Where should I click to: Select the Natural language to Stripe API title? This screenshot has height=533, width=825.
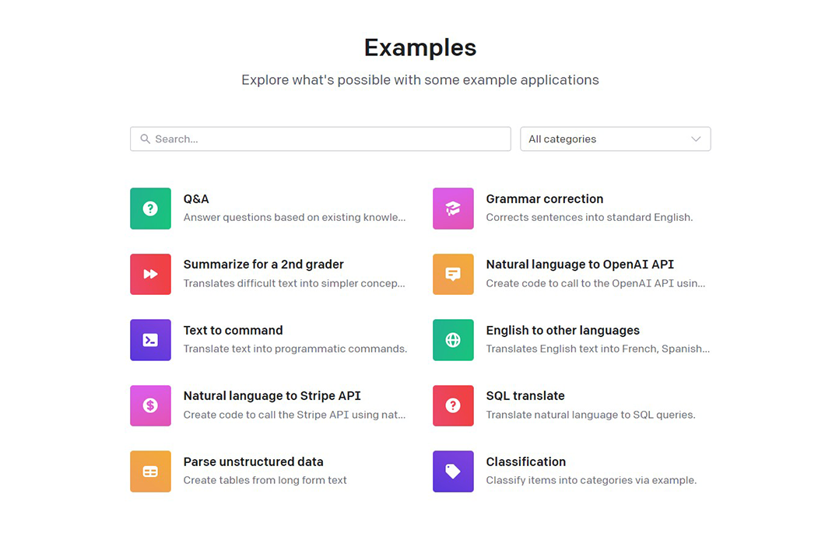[x=272, y=396]
